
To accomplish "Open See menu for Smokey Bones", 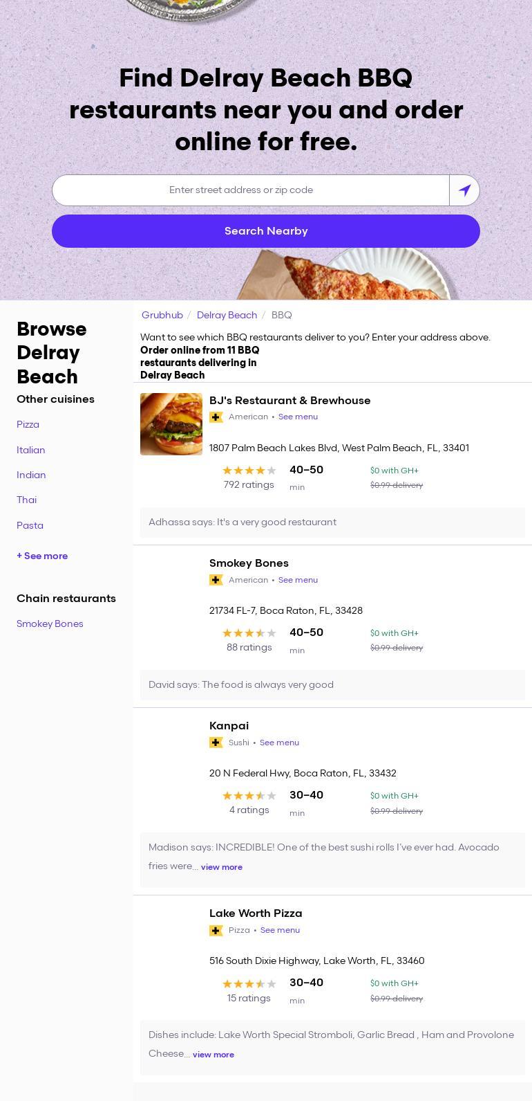I will [298, 580].
